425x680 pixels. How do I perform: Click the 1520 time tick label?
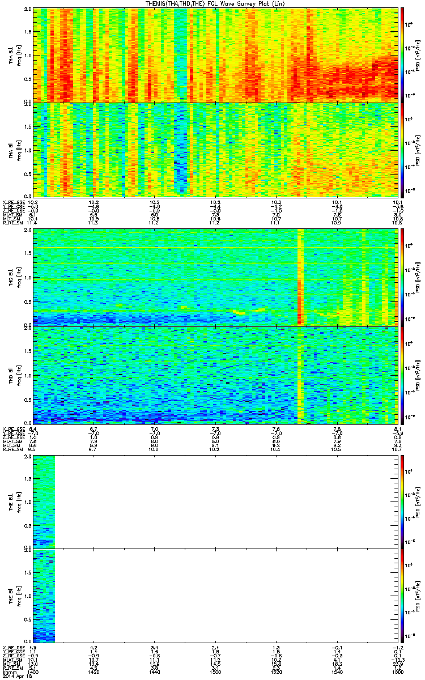click(x=275, y=673)
